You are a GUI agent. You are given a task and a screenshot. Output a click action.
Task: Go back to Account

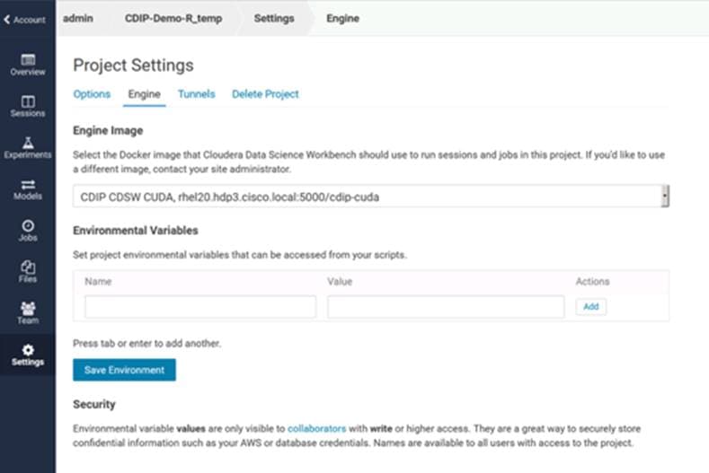(x=24, y=20)
